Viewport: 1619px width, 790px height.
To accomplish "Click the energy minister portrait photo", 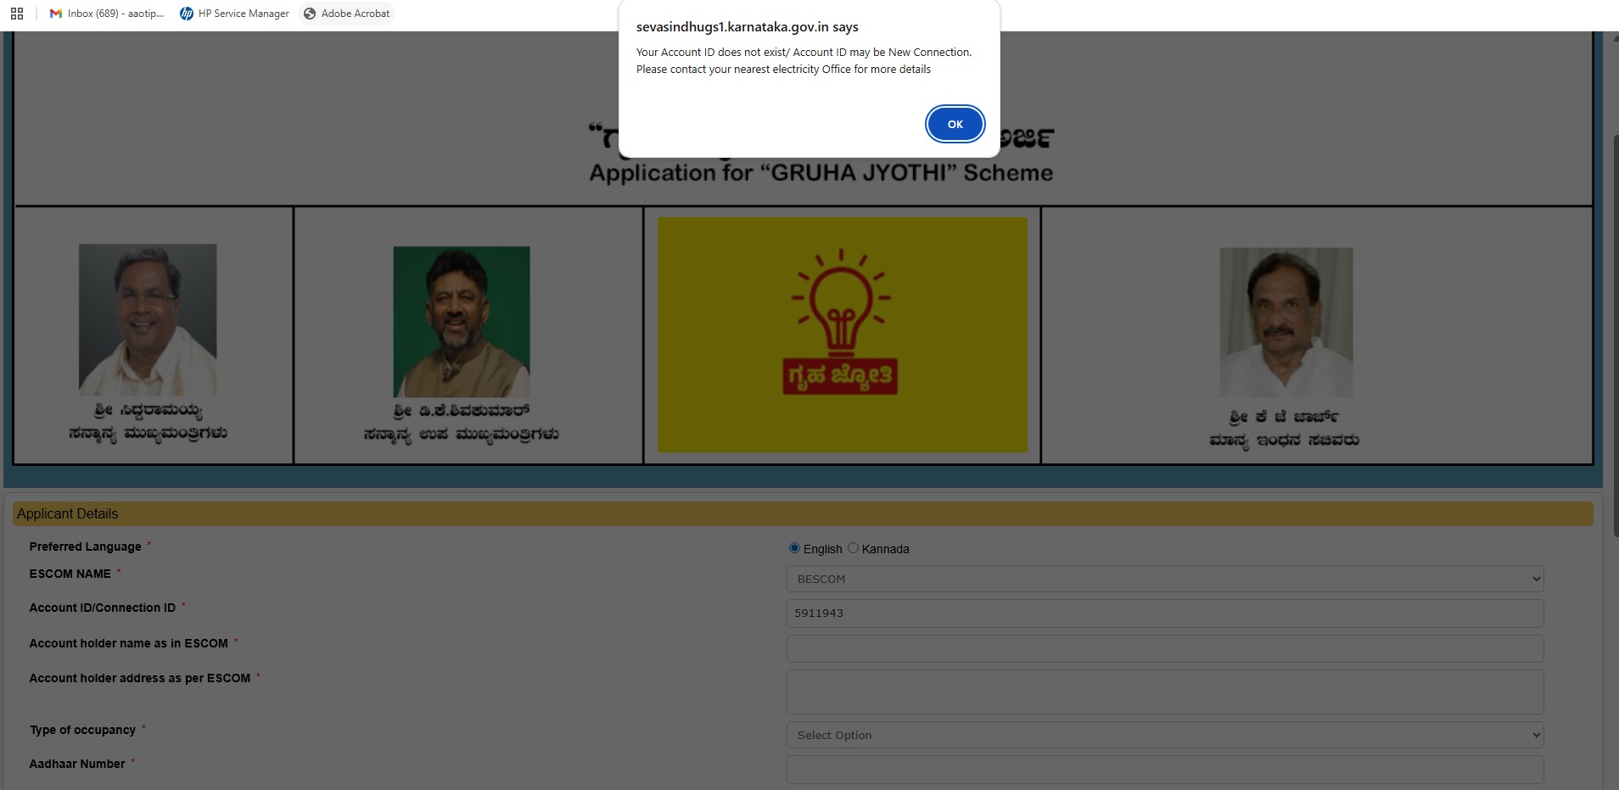I will (1286, 322).
